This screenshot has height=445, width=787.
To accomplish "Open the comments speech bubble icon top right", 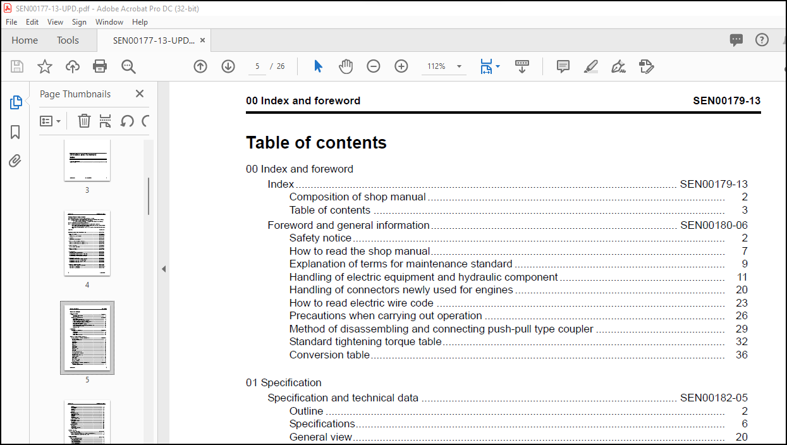I will [x=736, y=40].
